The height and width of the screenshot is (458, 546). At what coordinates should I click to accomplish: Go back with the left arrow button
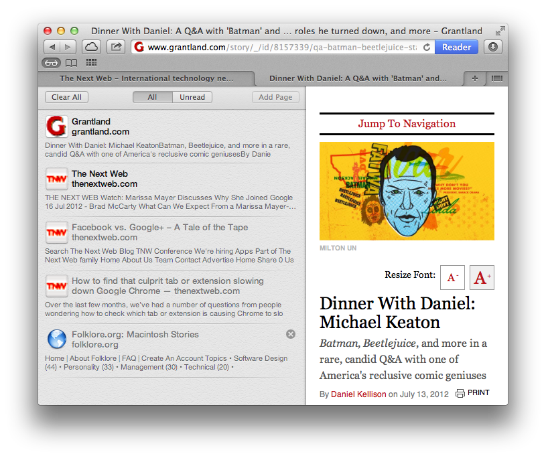[52, 47]
